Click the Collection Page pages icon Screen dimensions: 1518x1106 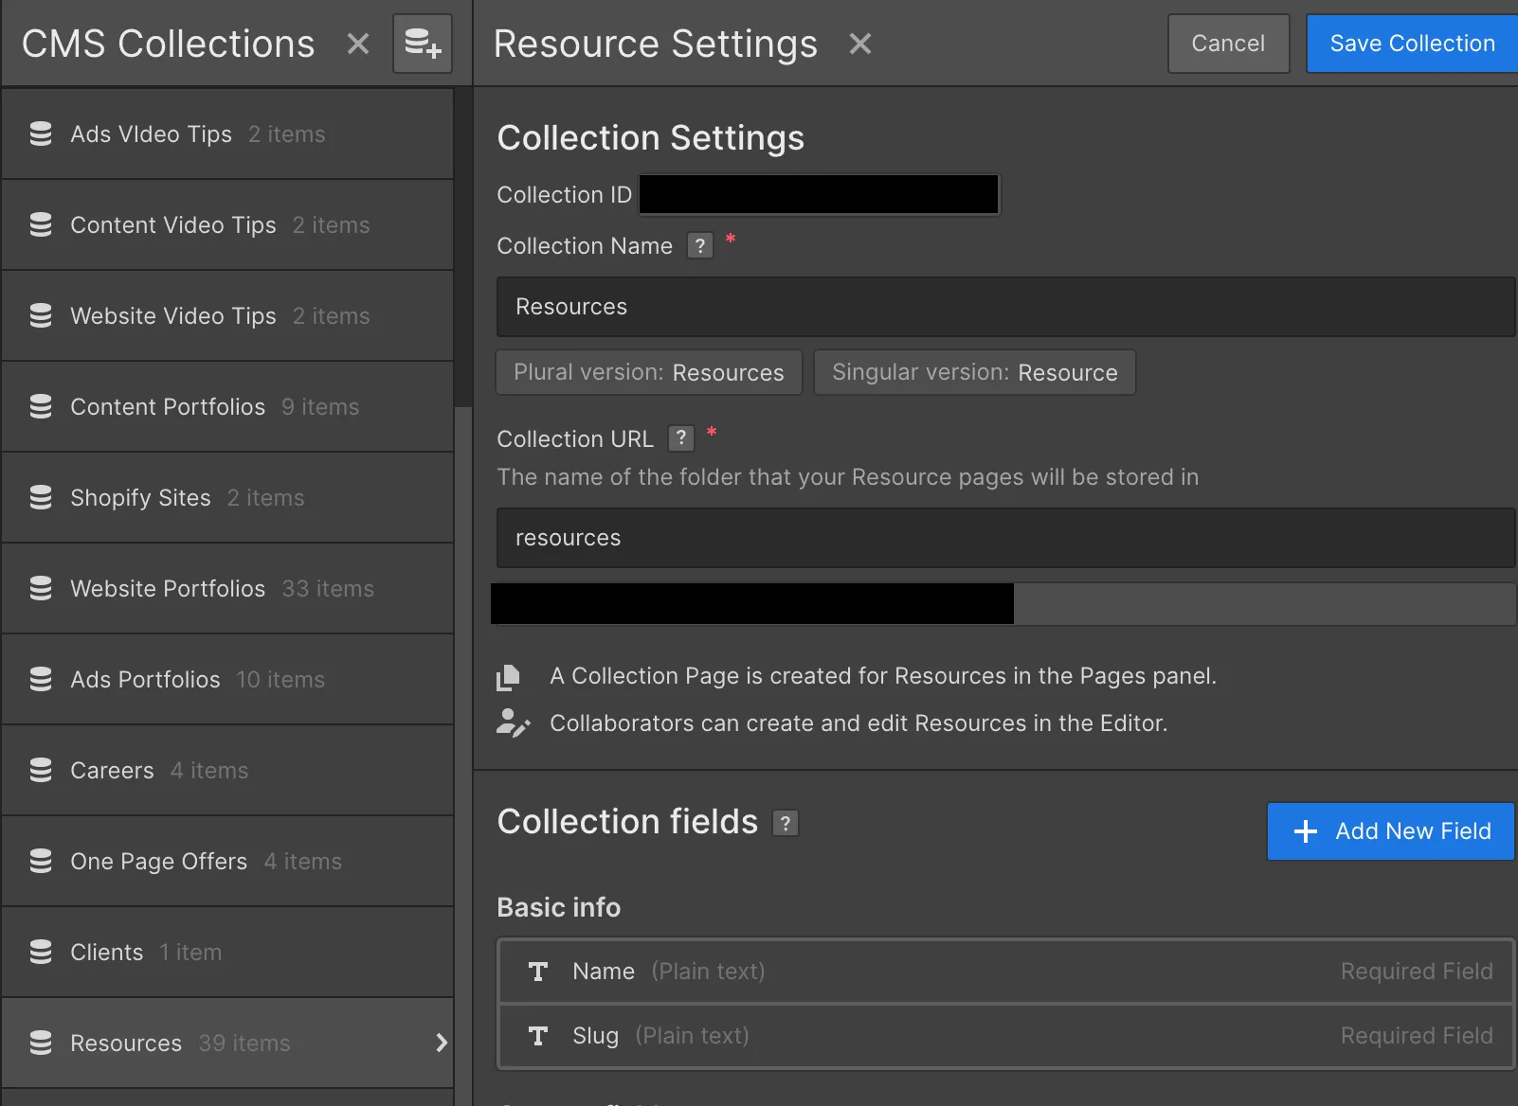pyautogui.click(x=509, y=677)
